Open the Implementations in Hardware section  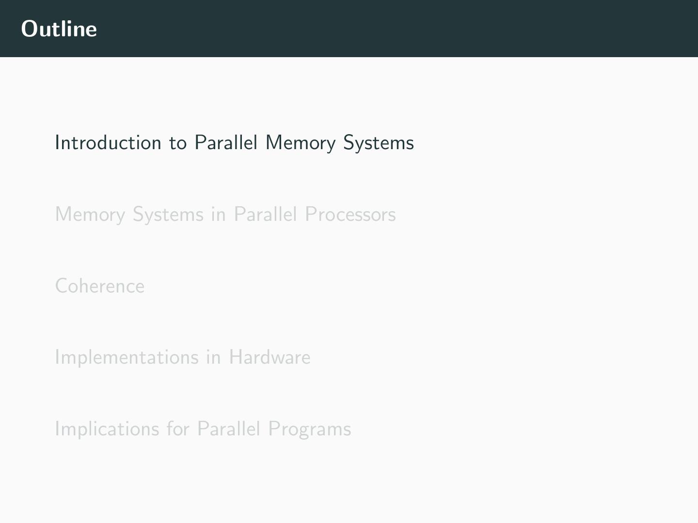pos(182,357)
